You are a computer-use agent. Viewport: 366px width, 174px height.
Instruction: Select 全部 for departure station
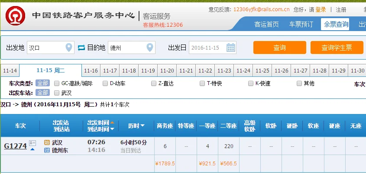(43, 93)
